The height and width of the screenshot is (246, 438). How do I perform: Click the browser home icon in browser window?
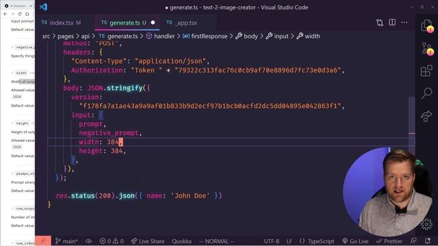pos(27,14)
